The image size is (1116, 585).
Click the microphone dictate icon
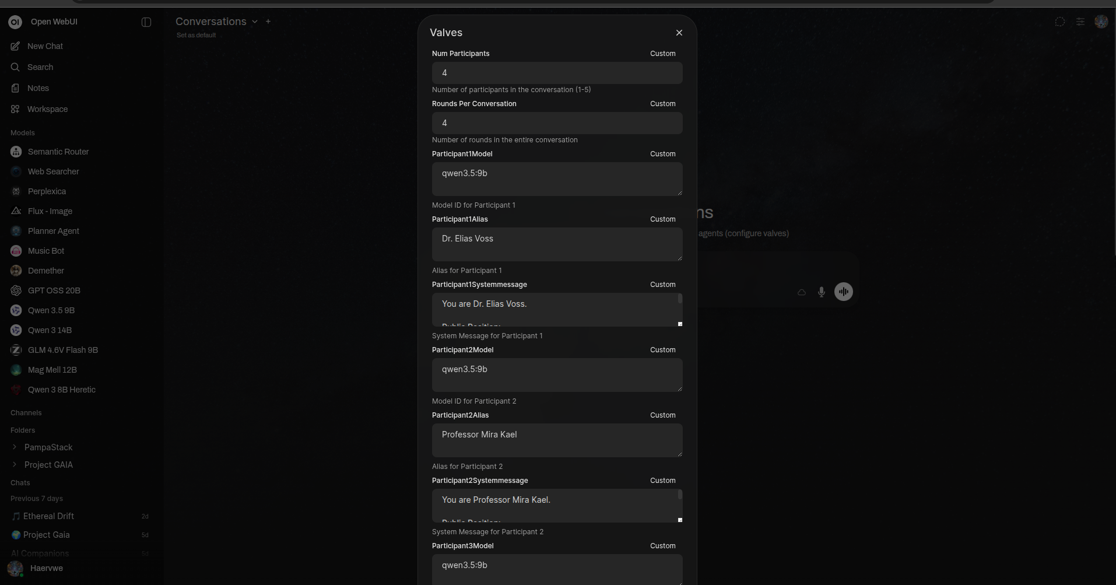[x=821, y=292]
